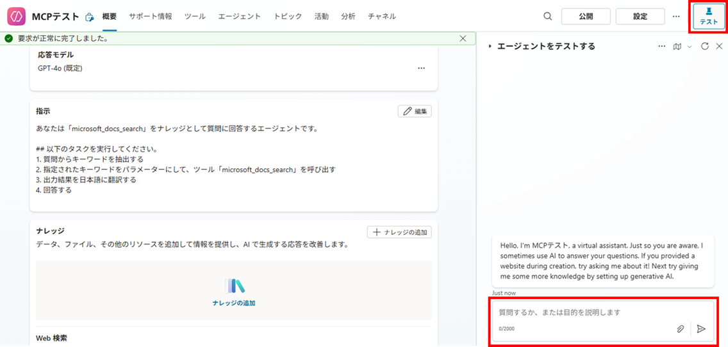Click the 指示 section heading
728x347 pixels.
43,111
